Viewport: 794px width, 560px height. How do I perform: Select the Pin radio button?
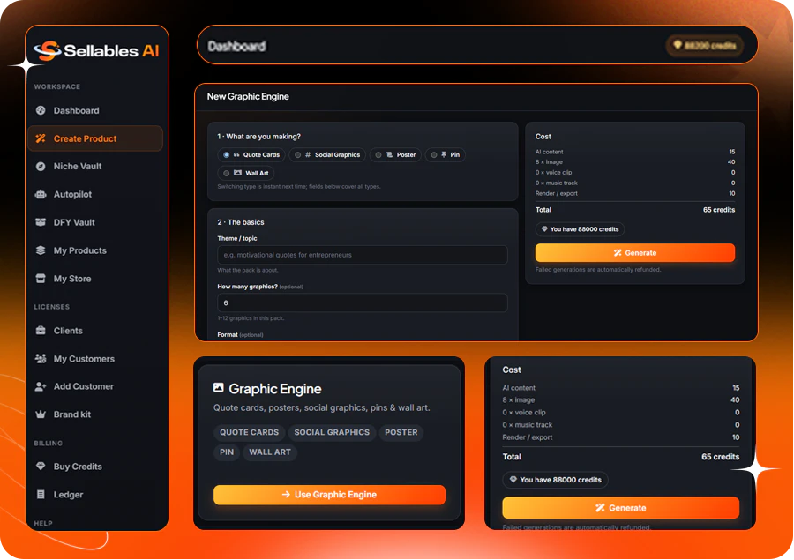pyautogui.click(x=434, y=155)
